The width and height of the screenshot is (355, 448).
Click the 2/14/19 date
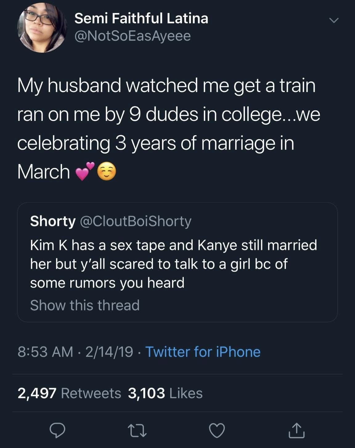click(x=109, y=352)
